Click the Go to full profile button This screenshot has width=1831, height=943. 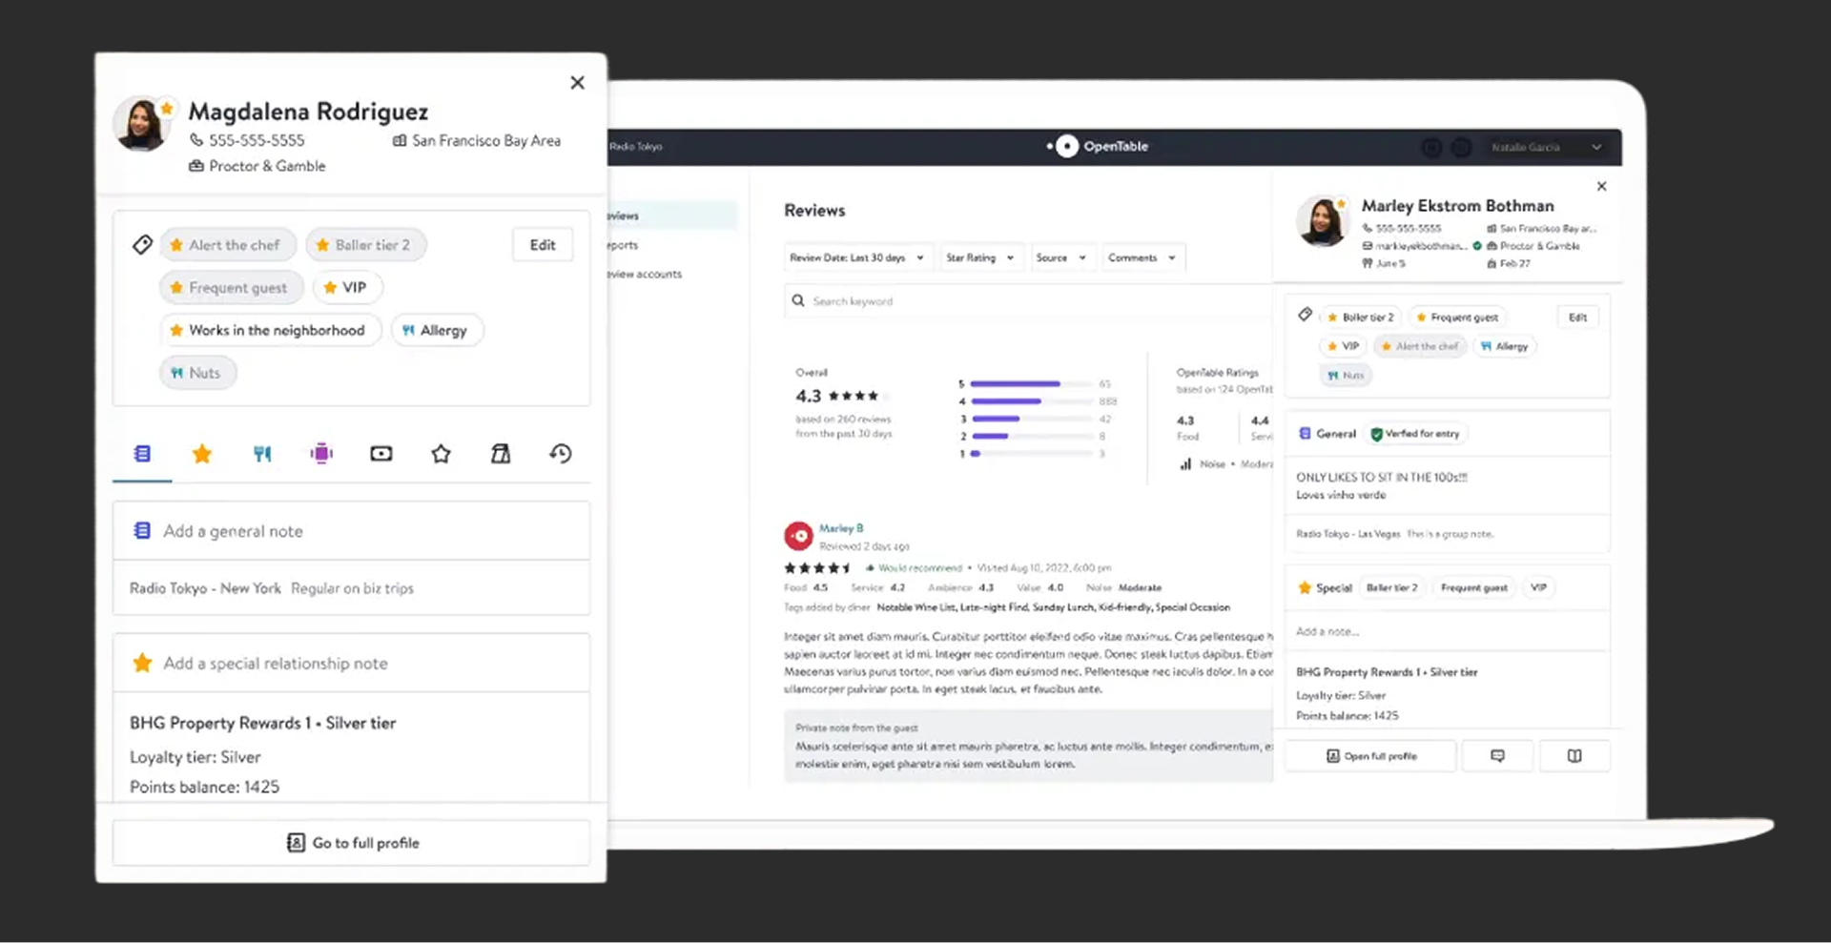coord(351,842)
